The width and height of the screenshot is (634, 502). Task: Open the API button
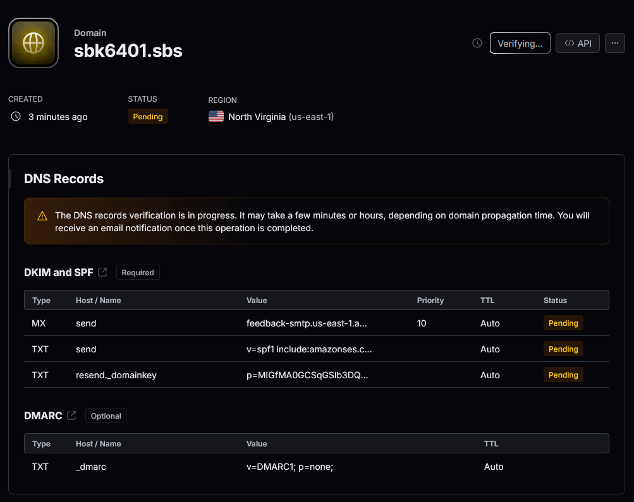pyautogui.click(x=577, y=43)
